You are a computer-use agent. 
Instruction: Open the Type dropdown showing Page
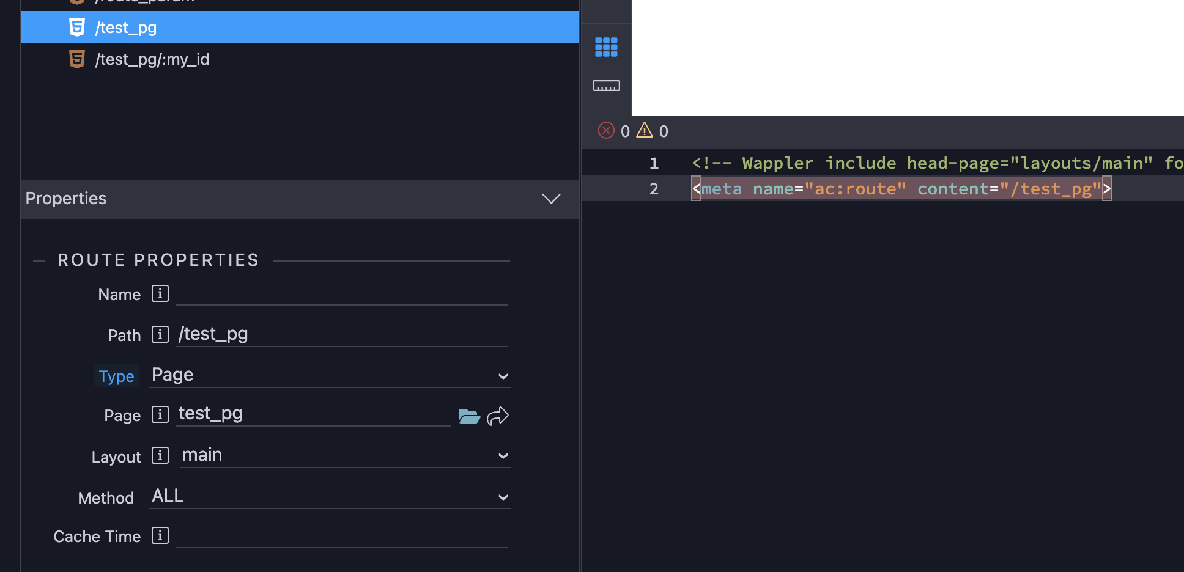click(x=330, y=375)
